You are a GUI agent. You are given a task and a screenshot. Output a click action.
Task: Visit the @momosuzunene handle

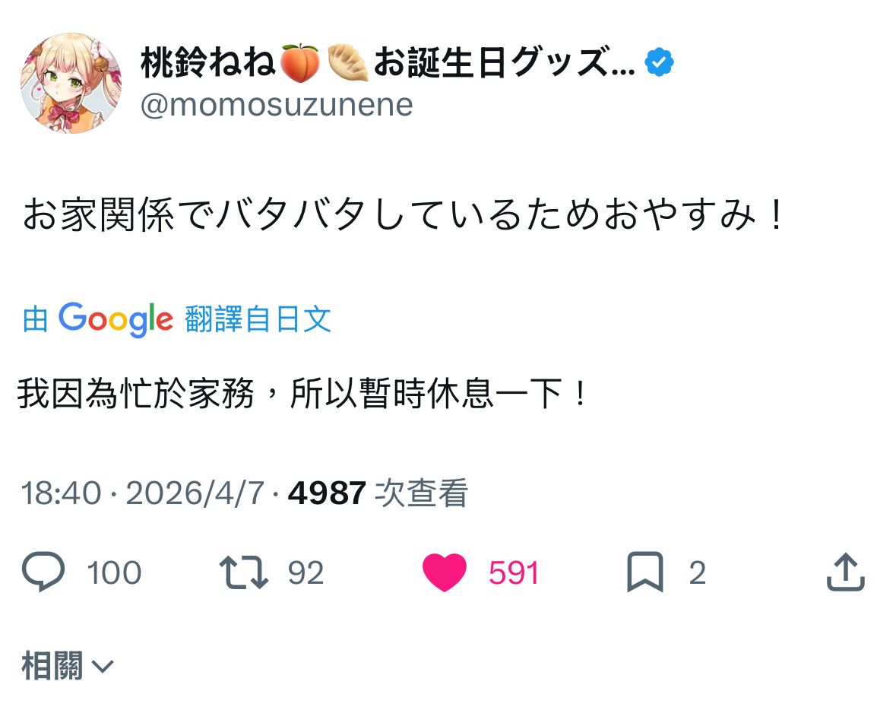(277, 105)
